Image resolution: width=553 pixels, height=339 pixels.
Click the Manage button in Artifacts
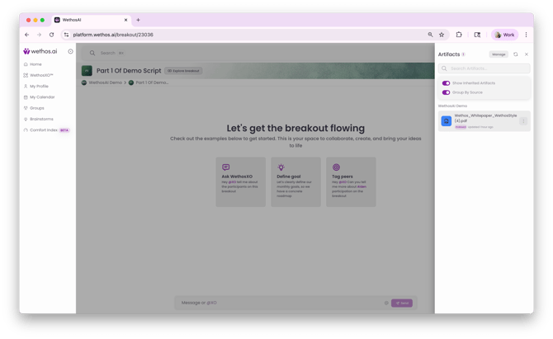(499, 54)
